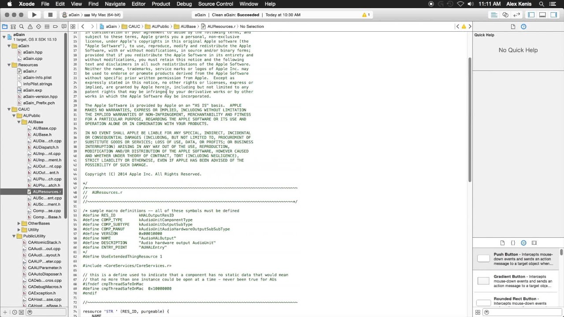Viewport: 564px width, 317px height.
Task: Run the aGain scheme with Play button
Action: pyautogui.click(x=34, y=15)
